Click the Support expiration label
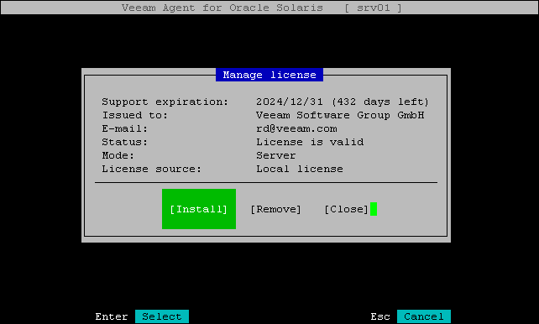This screenshot has width=539, height=324. [165, 102]
